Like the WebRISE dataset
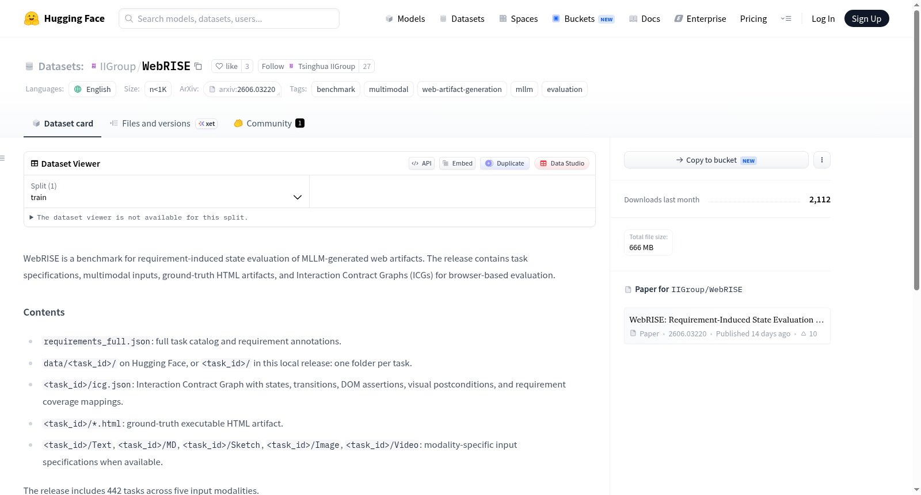 [x=226, y=66]
